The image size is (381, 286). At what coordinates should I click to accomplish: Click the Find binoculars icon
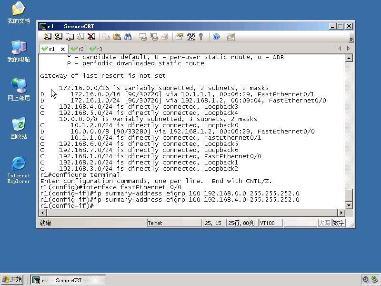(128, 37)
